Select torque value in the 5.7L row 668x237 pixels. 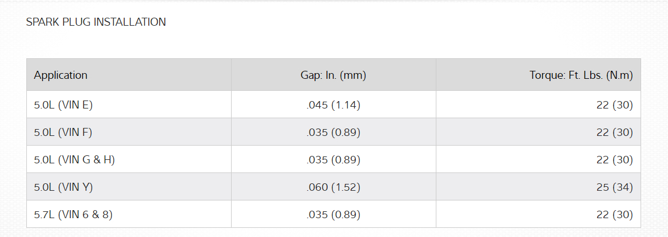(x=614, y=215)
